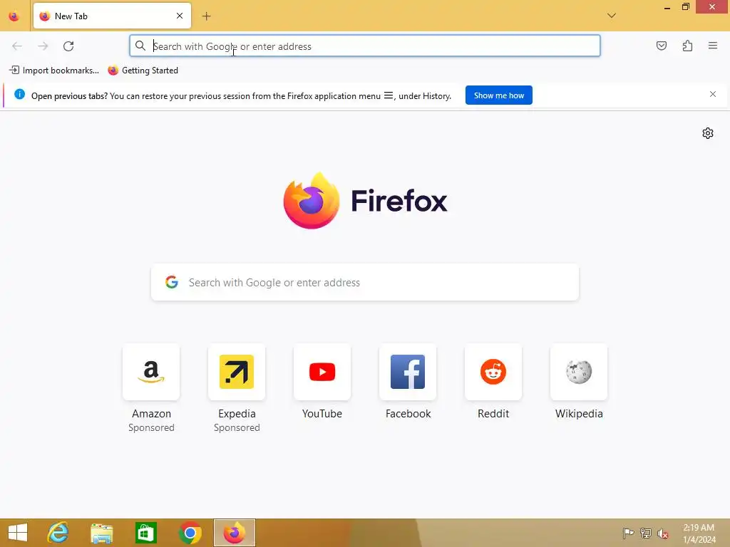This screenshot has height=547, width=730.
Task: Open network status tray icon
Action: 646,533
